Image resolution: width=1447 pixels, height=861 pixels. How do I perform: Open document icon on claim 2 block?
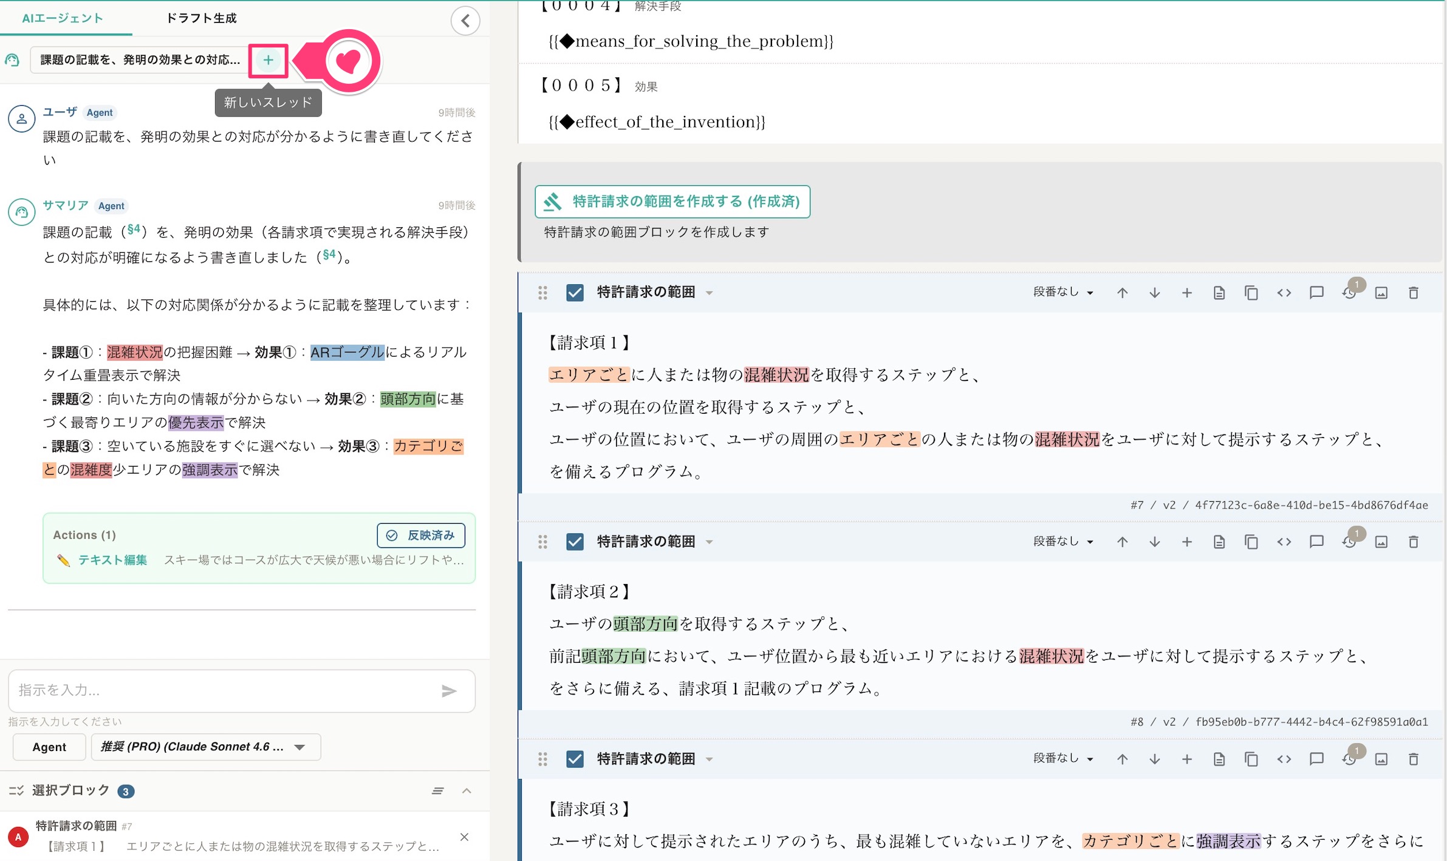[x=1219, y=542]
